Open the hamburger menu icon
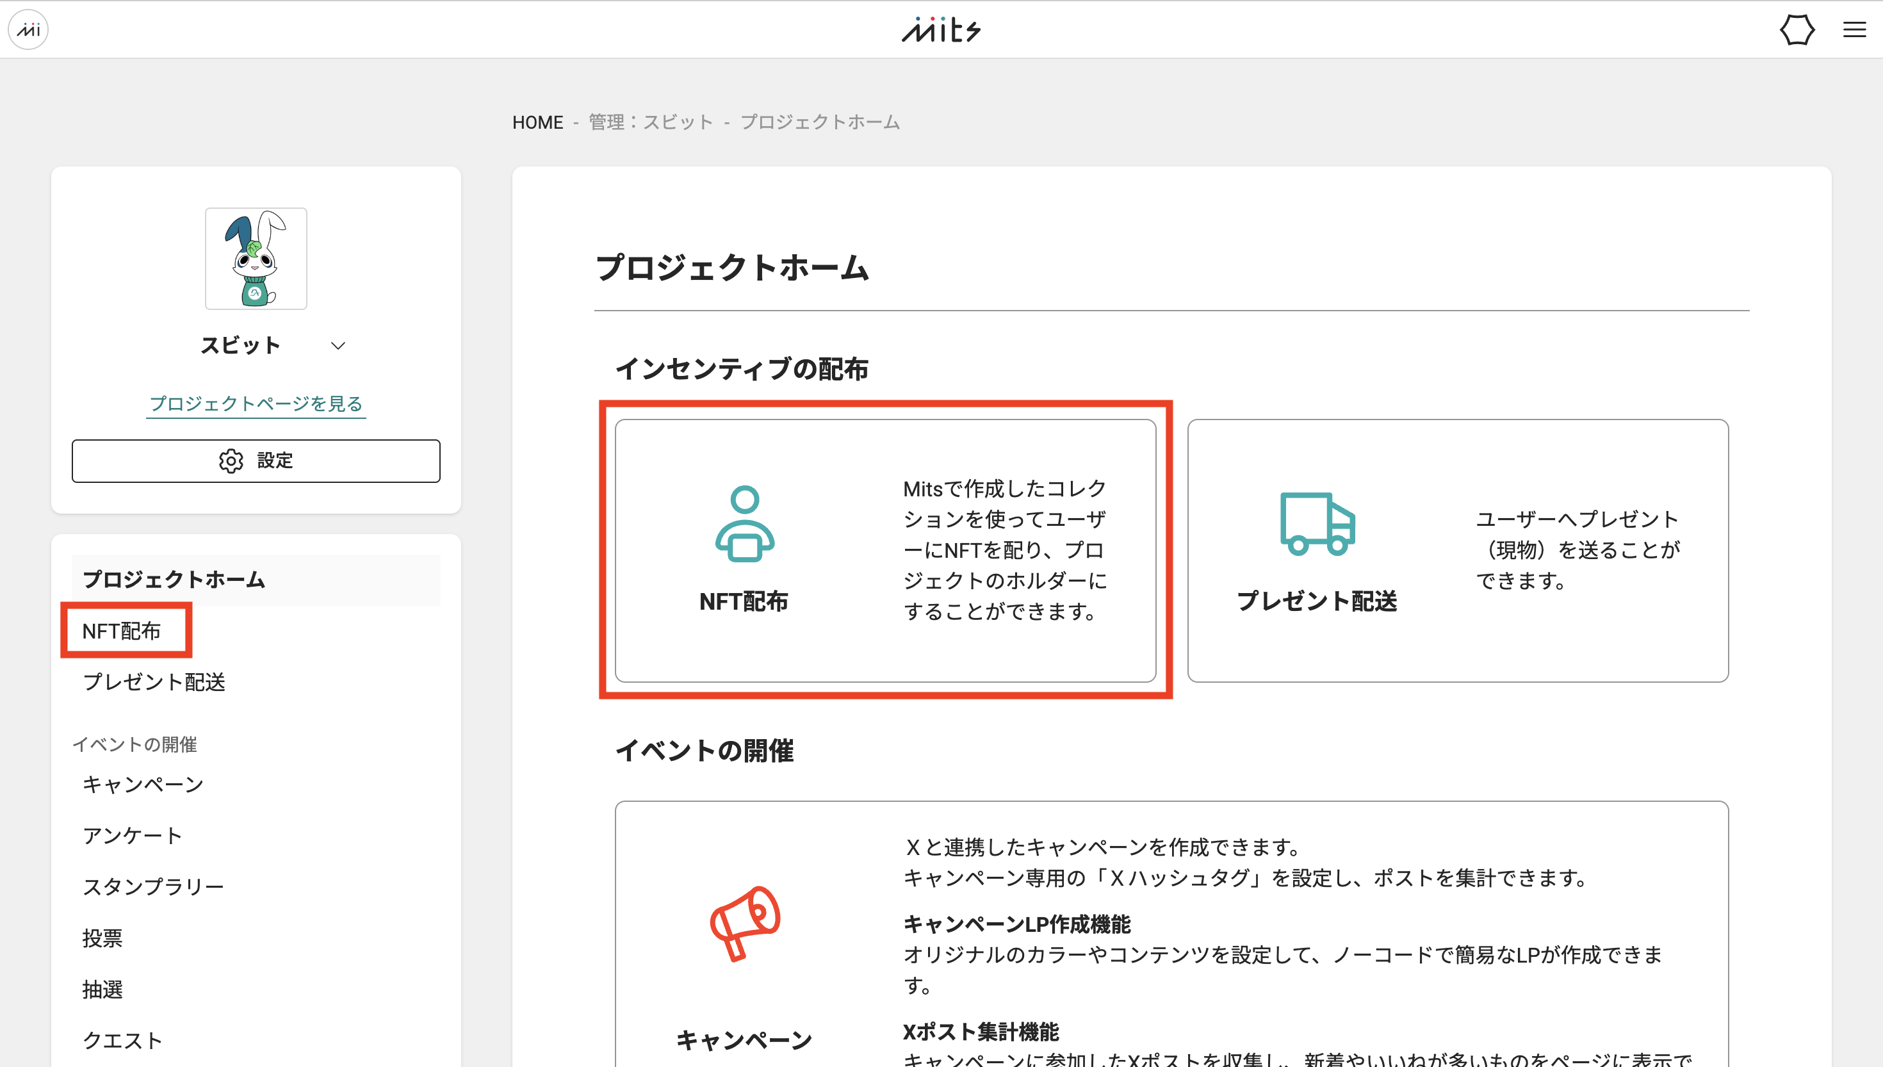The width and height of the screenshot is (1883, 1067). click(x=1854, y=30)
